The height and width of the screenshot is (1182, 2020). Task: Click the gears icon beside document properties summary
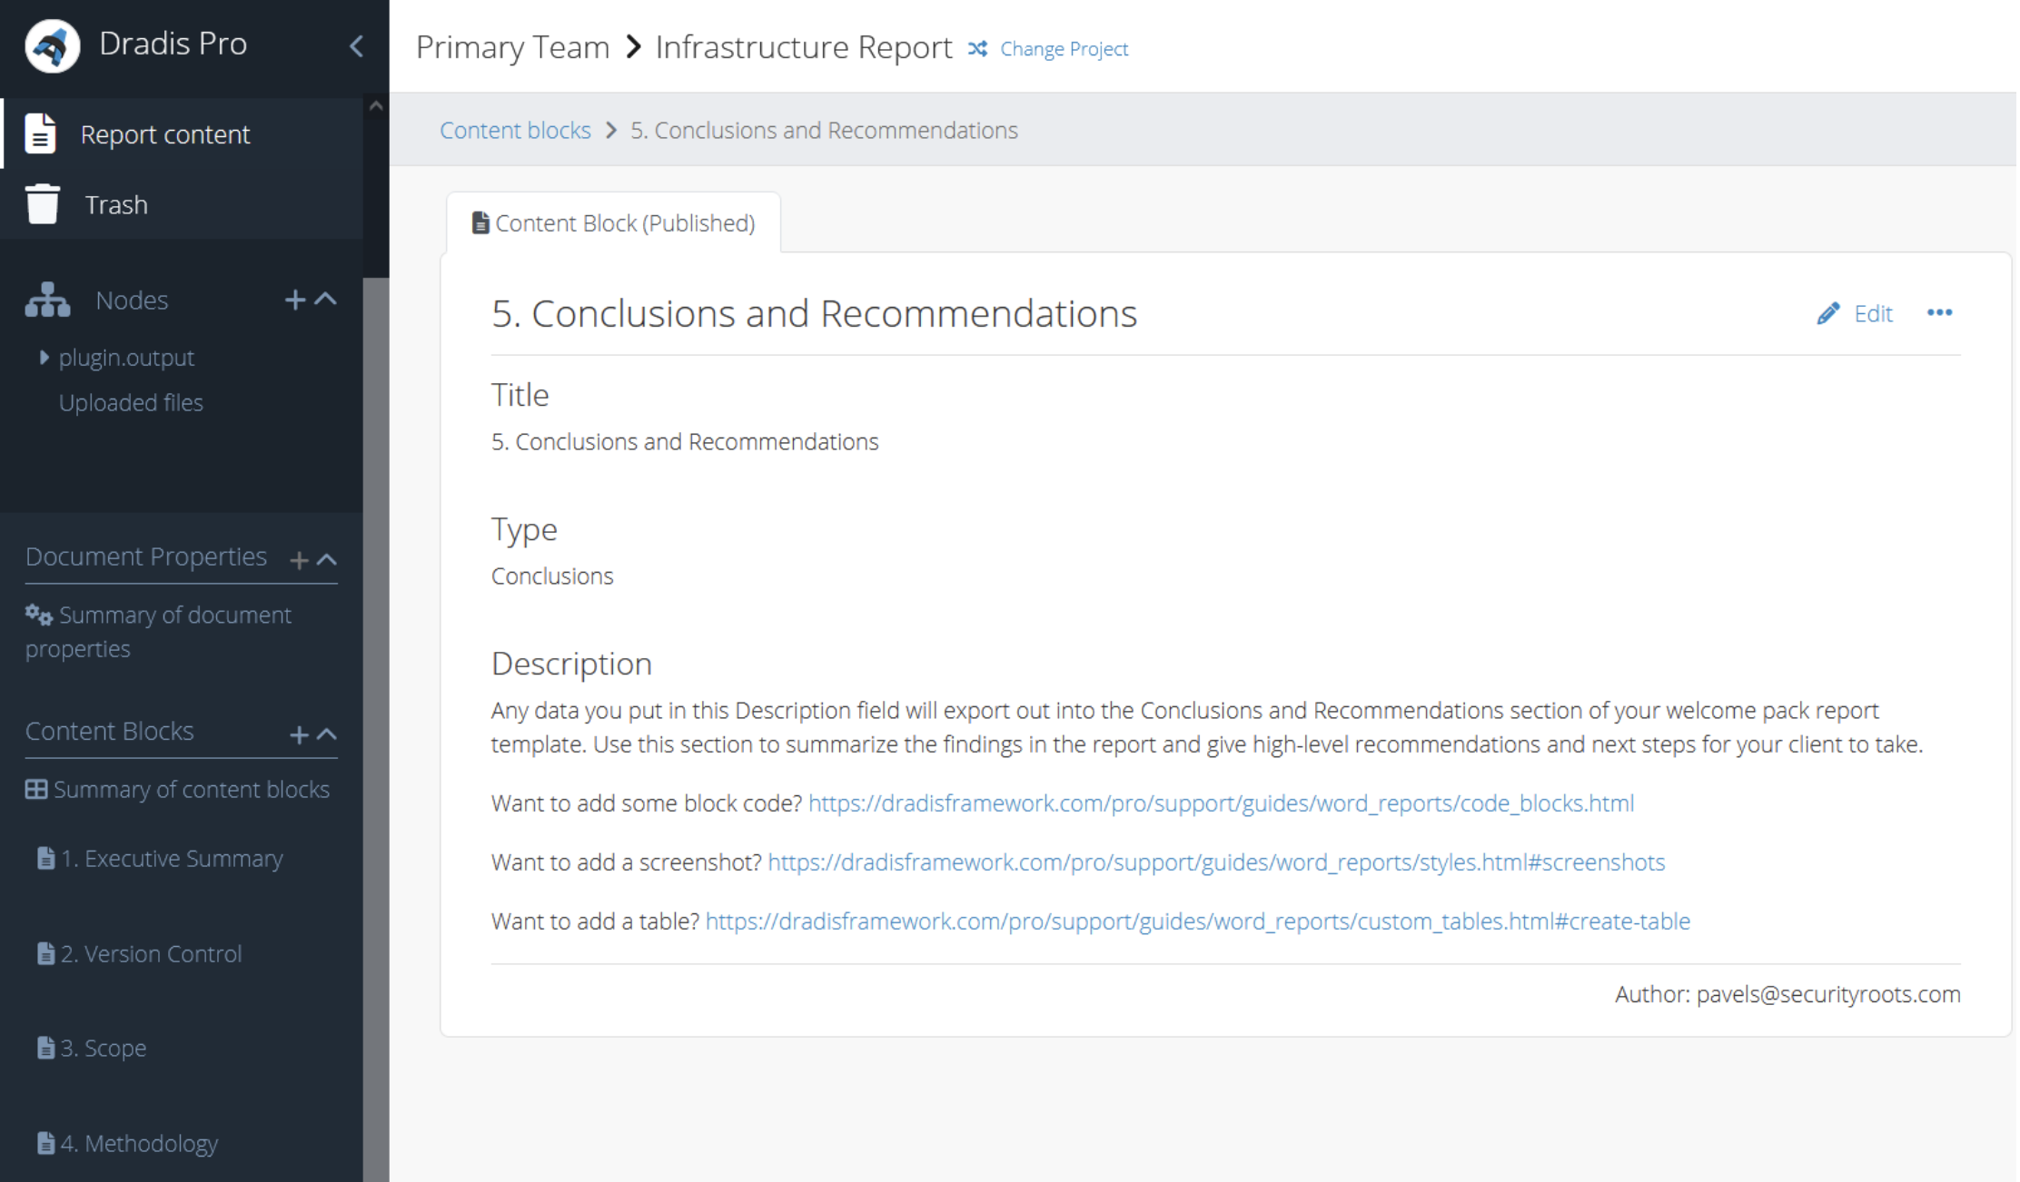tap(39, 615)
